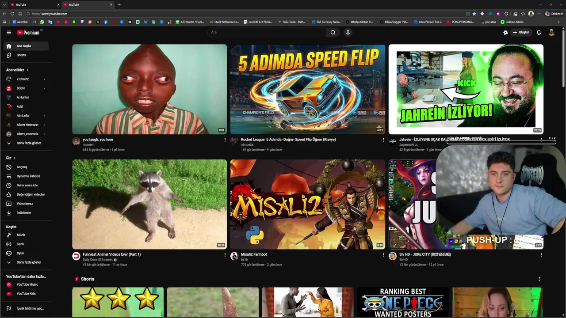Image resolution: width=566 pixels, height=318 pixels.
Task: Open a new browser tab
Action: (119, 4)
